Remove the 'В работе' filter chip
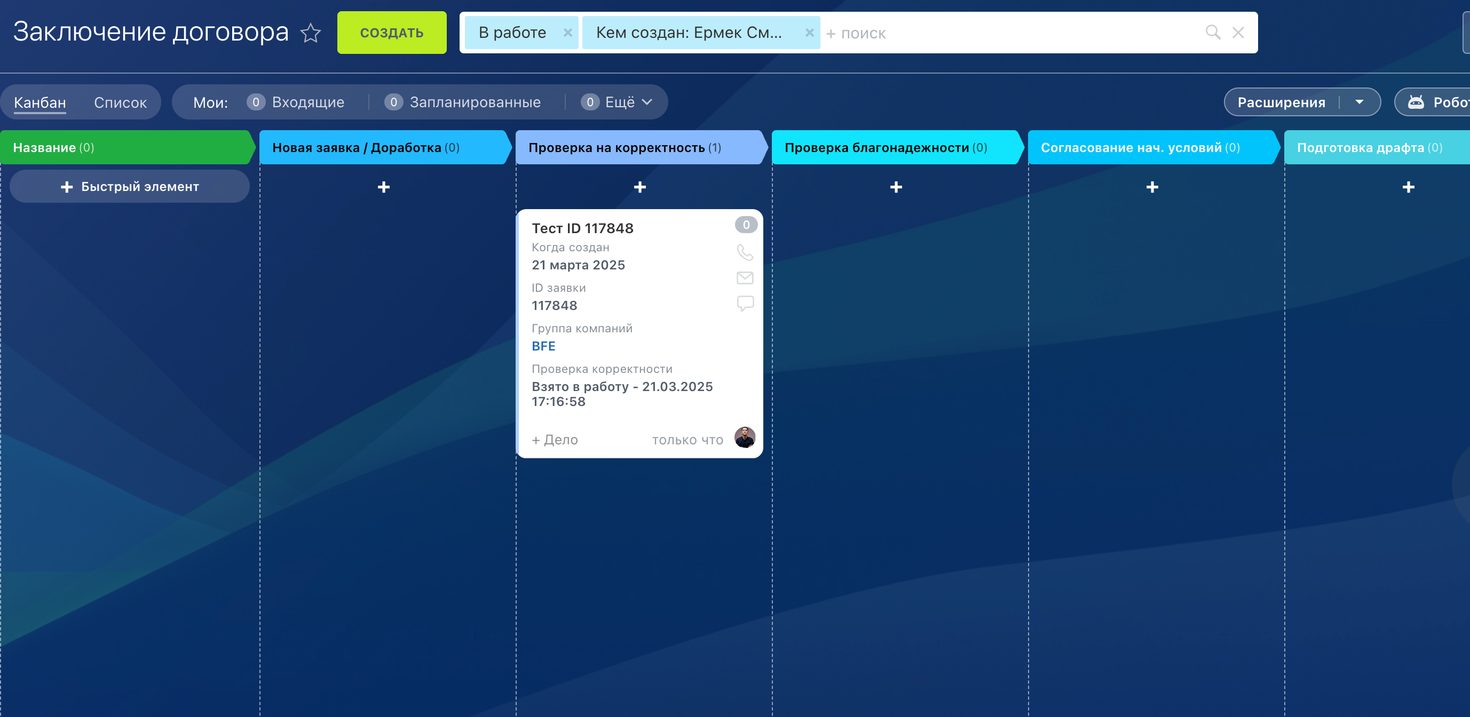 click(x=567, y=33)
